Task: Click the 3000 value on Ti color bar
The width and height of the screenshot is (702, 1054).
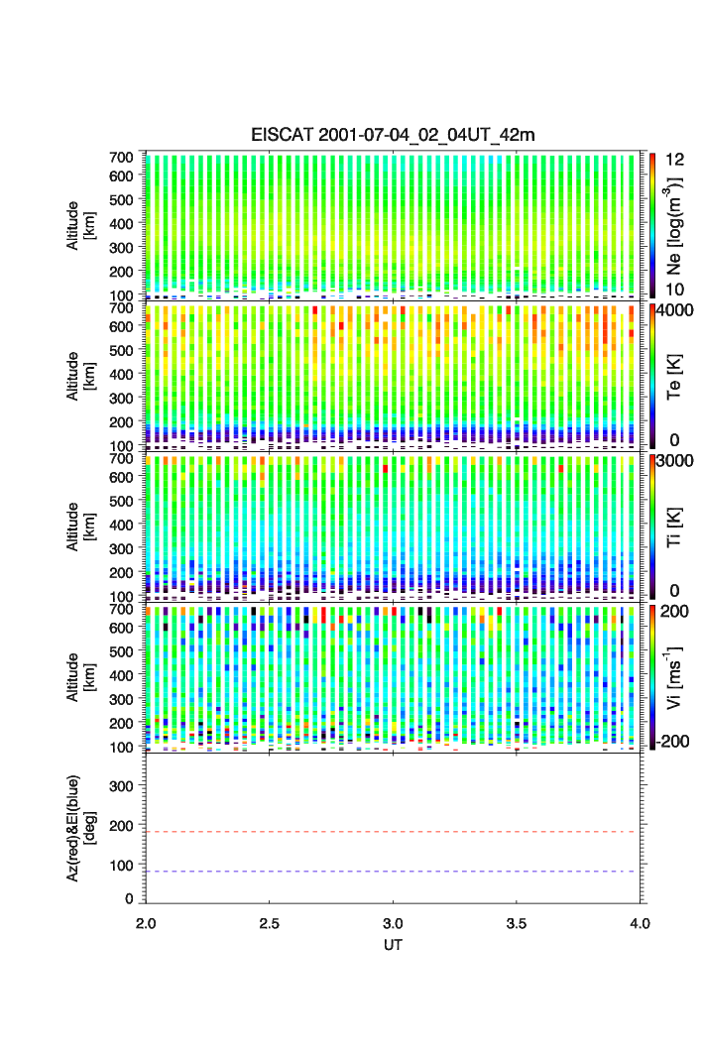Action: [674, 462]
